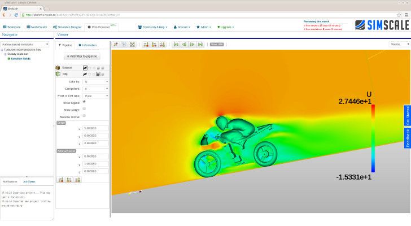Image resolution: width=411 pixels, height=226 pixels.
Task: Open the Color by dropdown
Action: [95, 82]
